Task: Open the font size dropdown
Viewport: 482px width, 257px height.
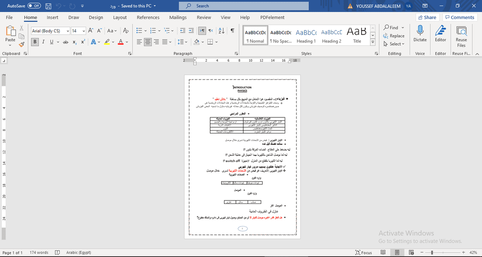Action: pos(84,31)
